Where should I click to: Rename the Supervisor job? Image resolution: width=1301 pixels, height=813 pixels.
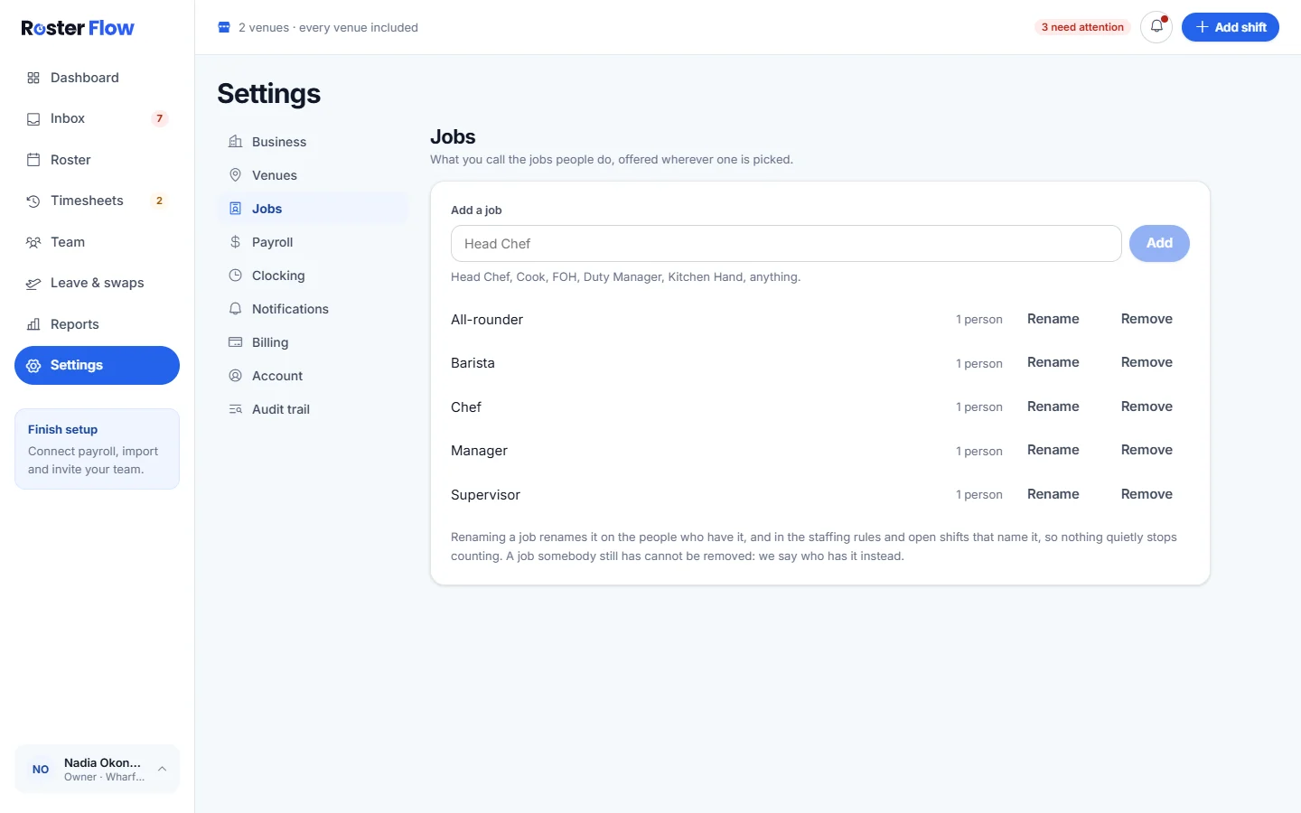pyautogui.click(x=1053, y=494)
